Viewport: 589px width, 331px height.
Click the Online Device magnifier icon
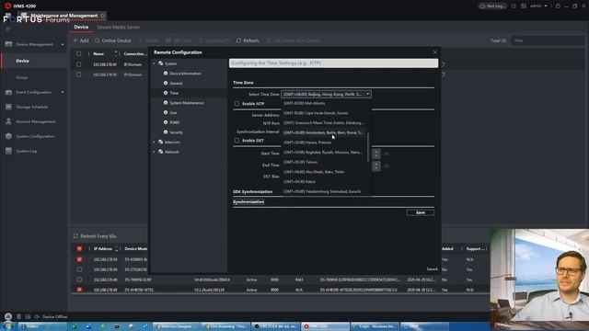pos(98,40)
